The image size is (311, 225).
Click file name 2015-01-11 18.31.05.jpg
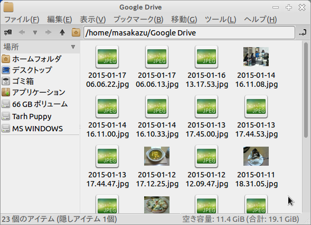256,179
